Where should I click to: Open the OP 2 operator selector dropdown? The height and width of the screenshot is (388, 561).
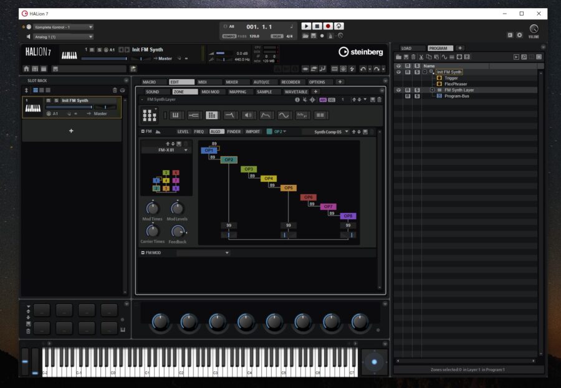click(x=280, y=131)
